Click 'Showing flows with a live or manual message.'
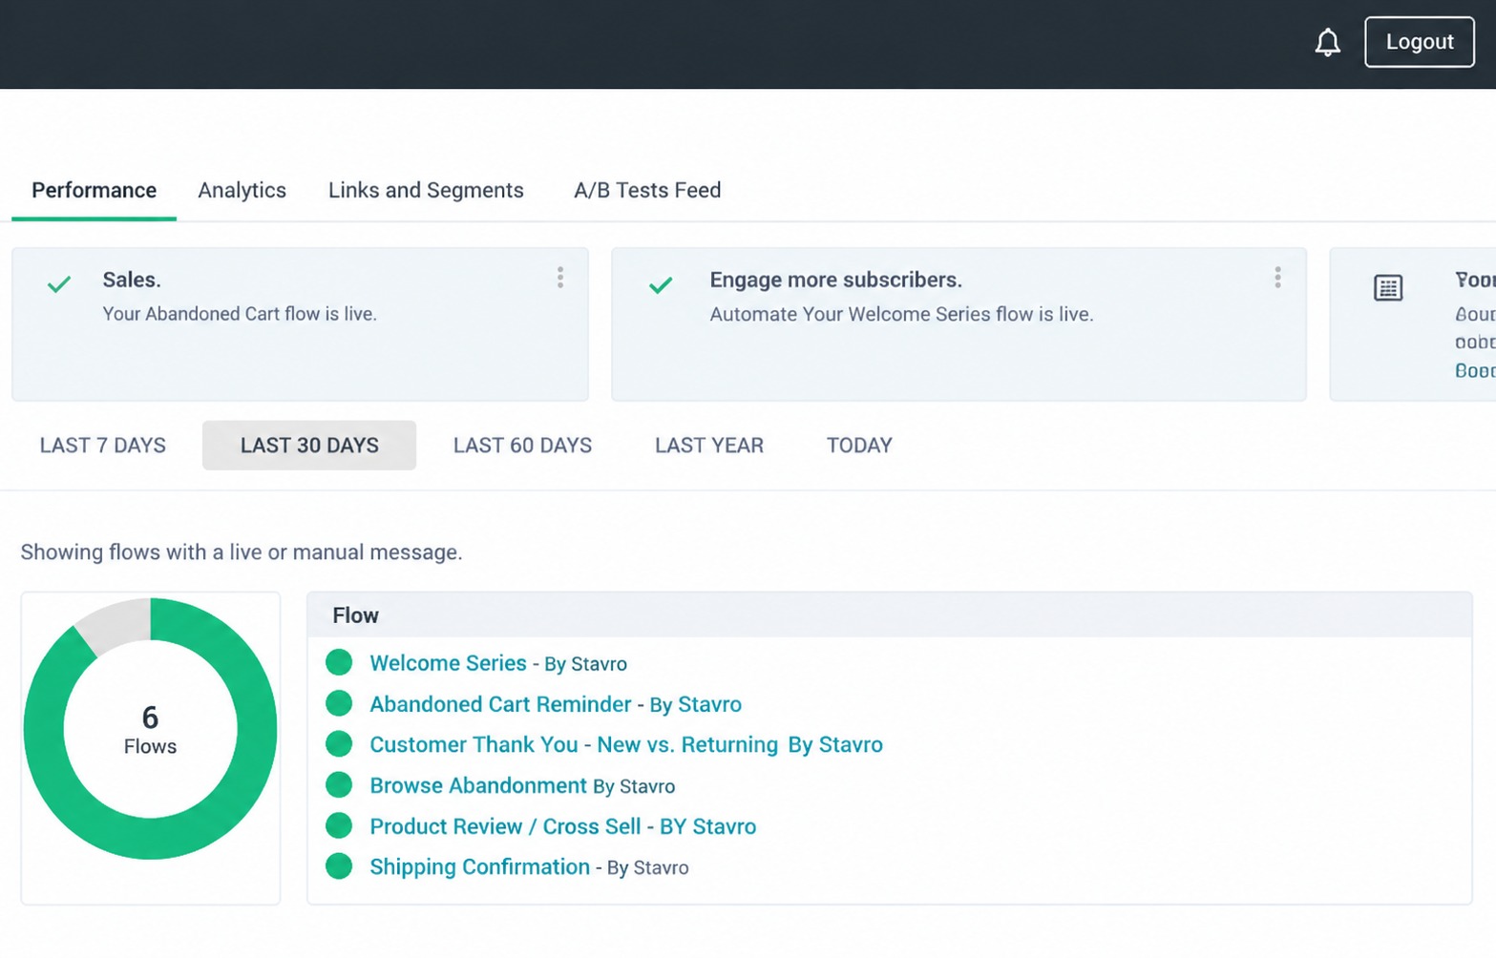 tap(242, 552)
